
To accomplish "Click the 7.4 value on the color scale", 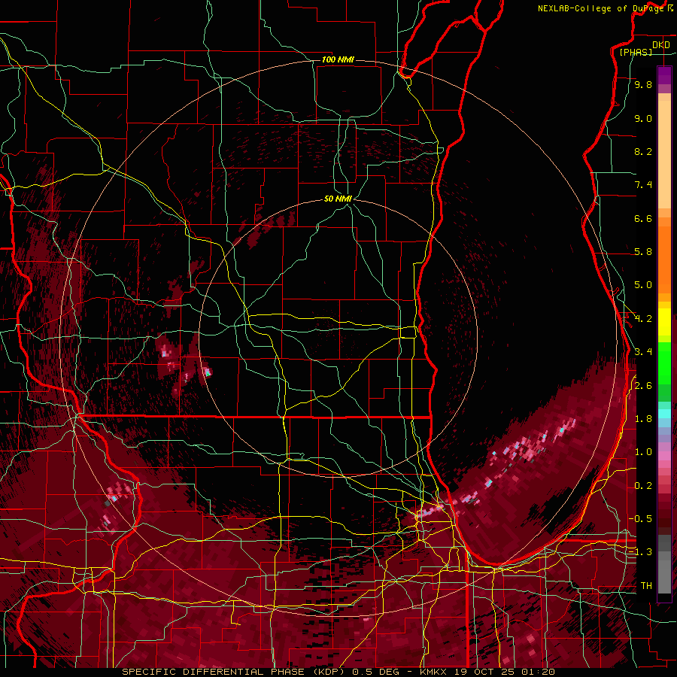I will pyautogui.click(x=643, y=185).
